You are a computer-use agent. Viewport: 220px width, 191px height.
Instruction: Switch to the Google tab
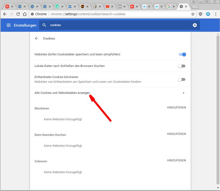(169, 6)
